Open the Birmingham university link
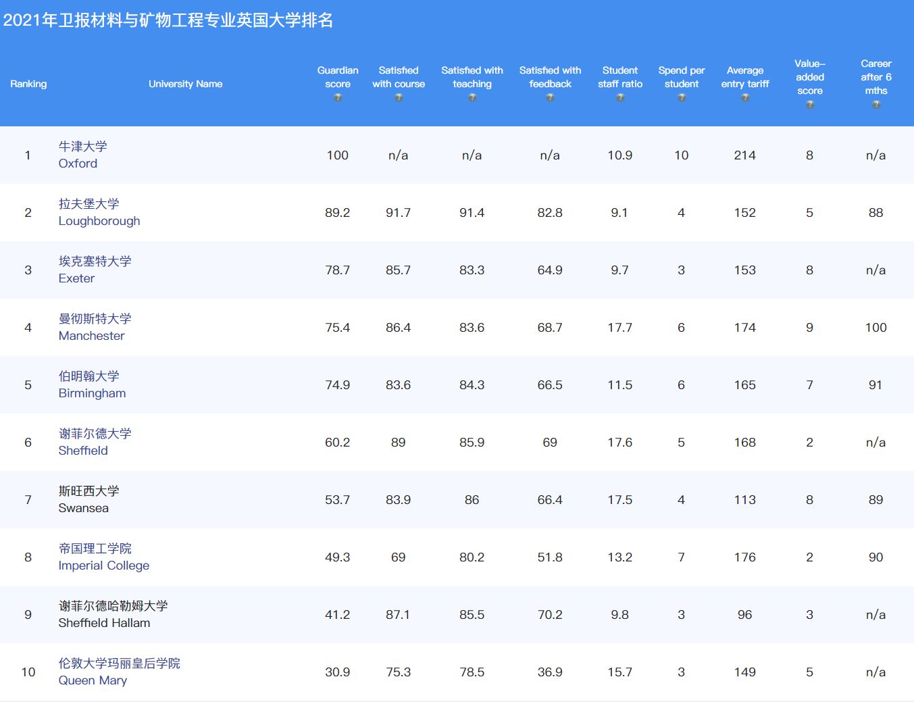 [x=92, y=384]
